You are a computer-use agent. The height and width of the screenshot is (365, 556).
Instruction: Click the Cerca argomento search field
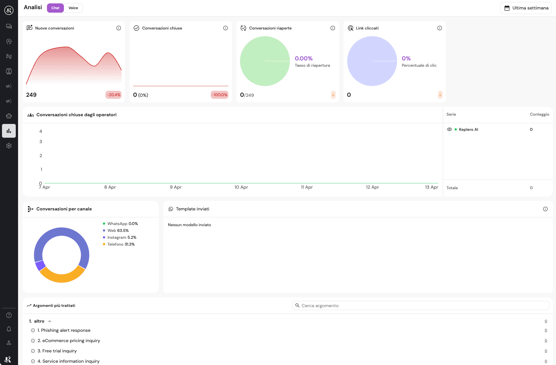point(420,305)
